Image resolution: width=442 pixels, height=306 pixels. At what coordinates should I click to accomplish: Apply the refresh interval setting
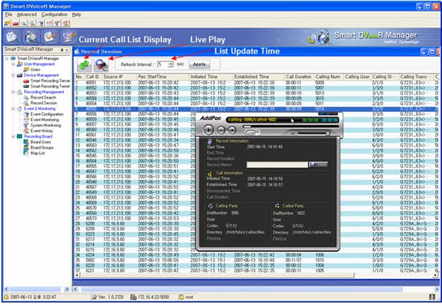200,63
